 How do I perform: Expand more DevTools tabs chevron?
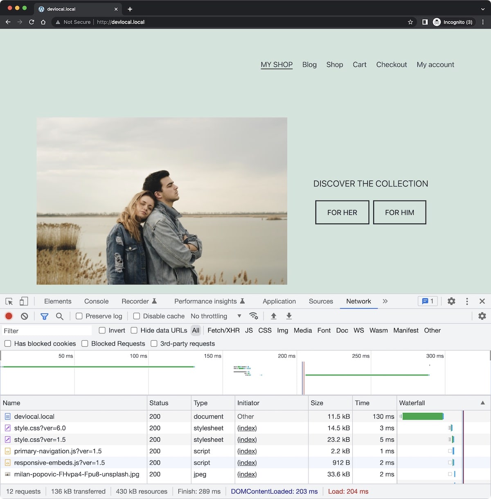pyautogui.click(x=385, y=301)
